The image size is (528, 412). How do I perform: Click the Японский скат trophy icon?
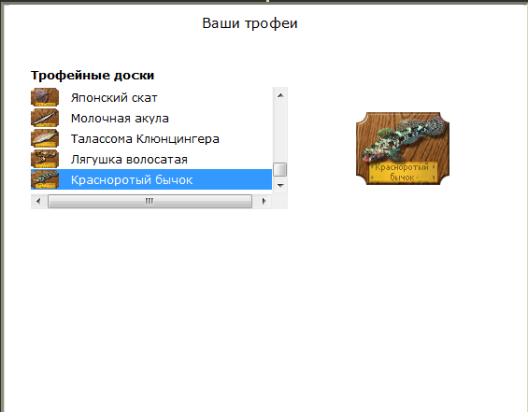click(45, 97)
